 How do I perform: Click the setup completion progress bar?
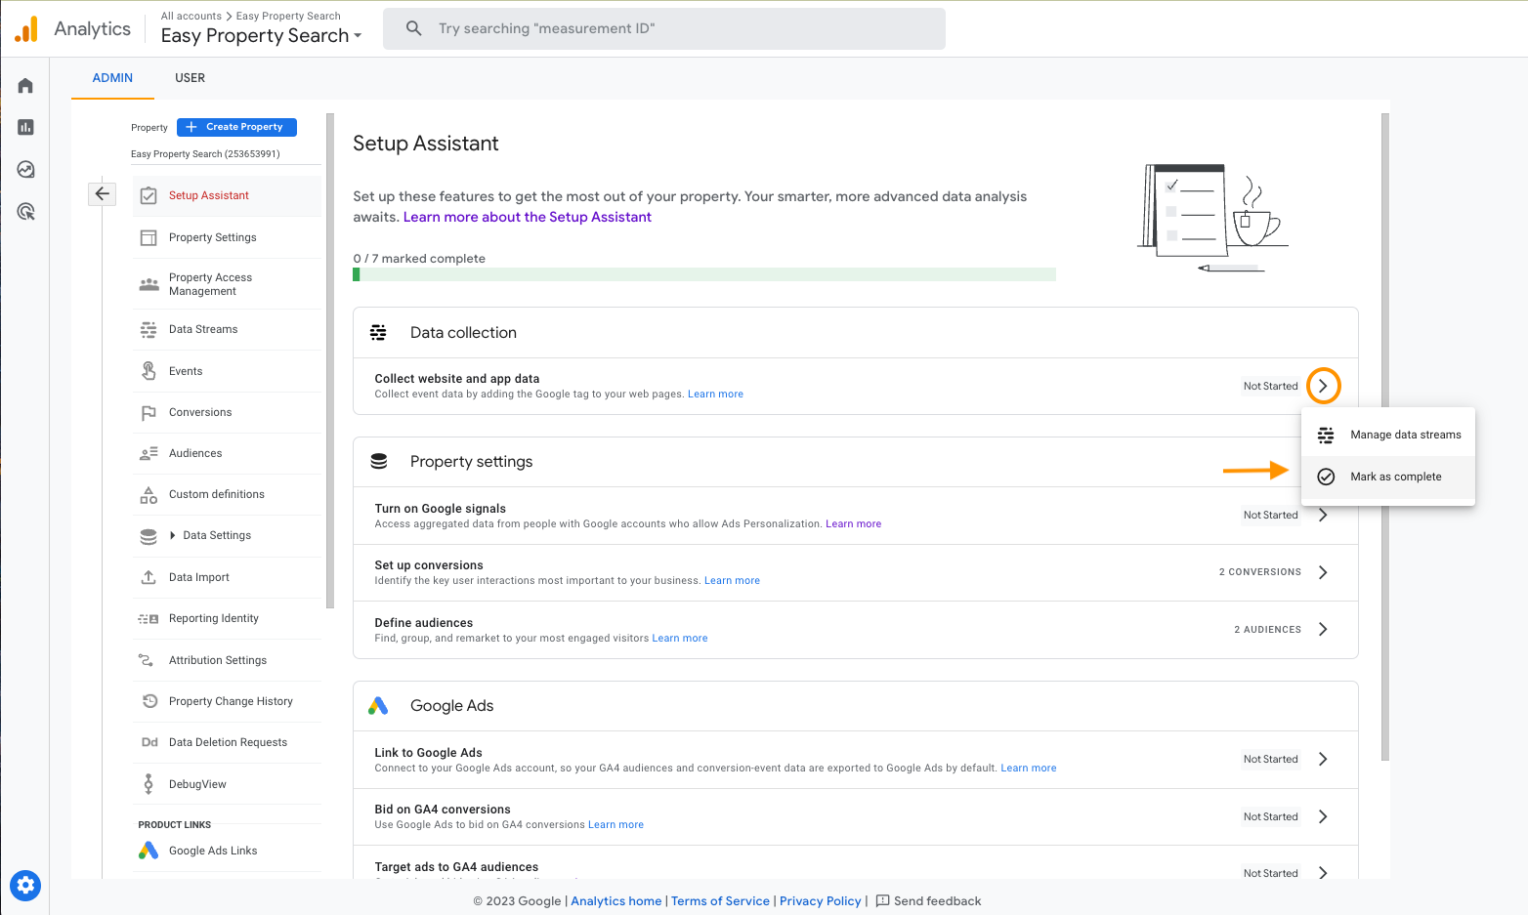pos(704,274)
